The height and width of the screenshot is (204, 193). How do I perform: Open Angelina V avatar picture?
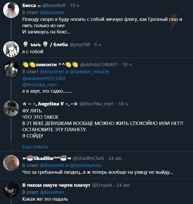tap(11, 108)
